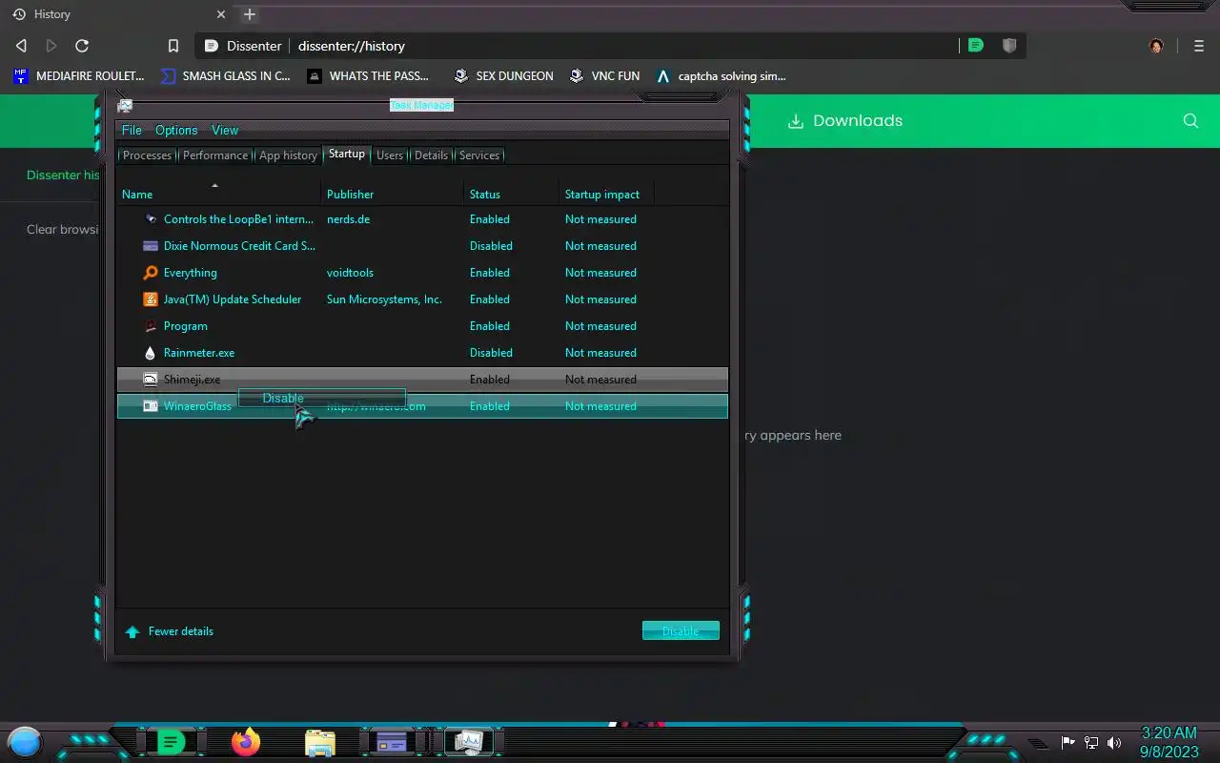Open the browser hamburger menu

[1199, 46]
